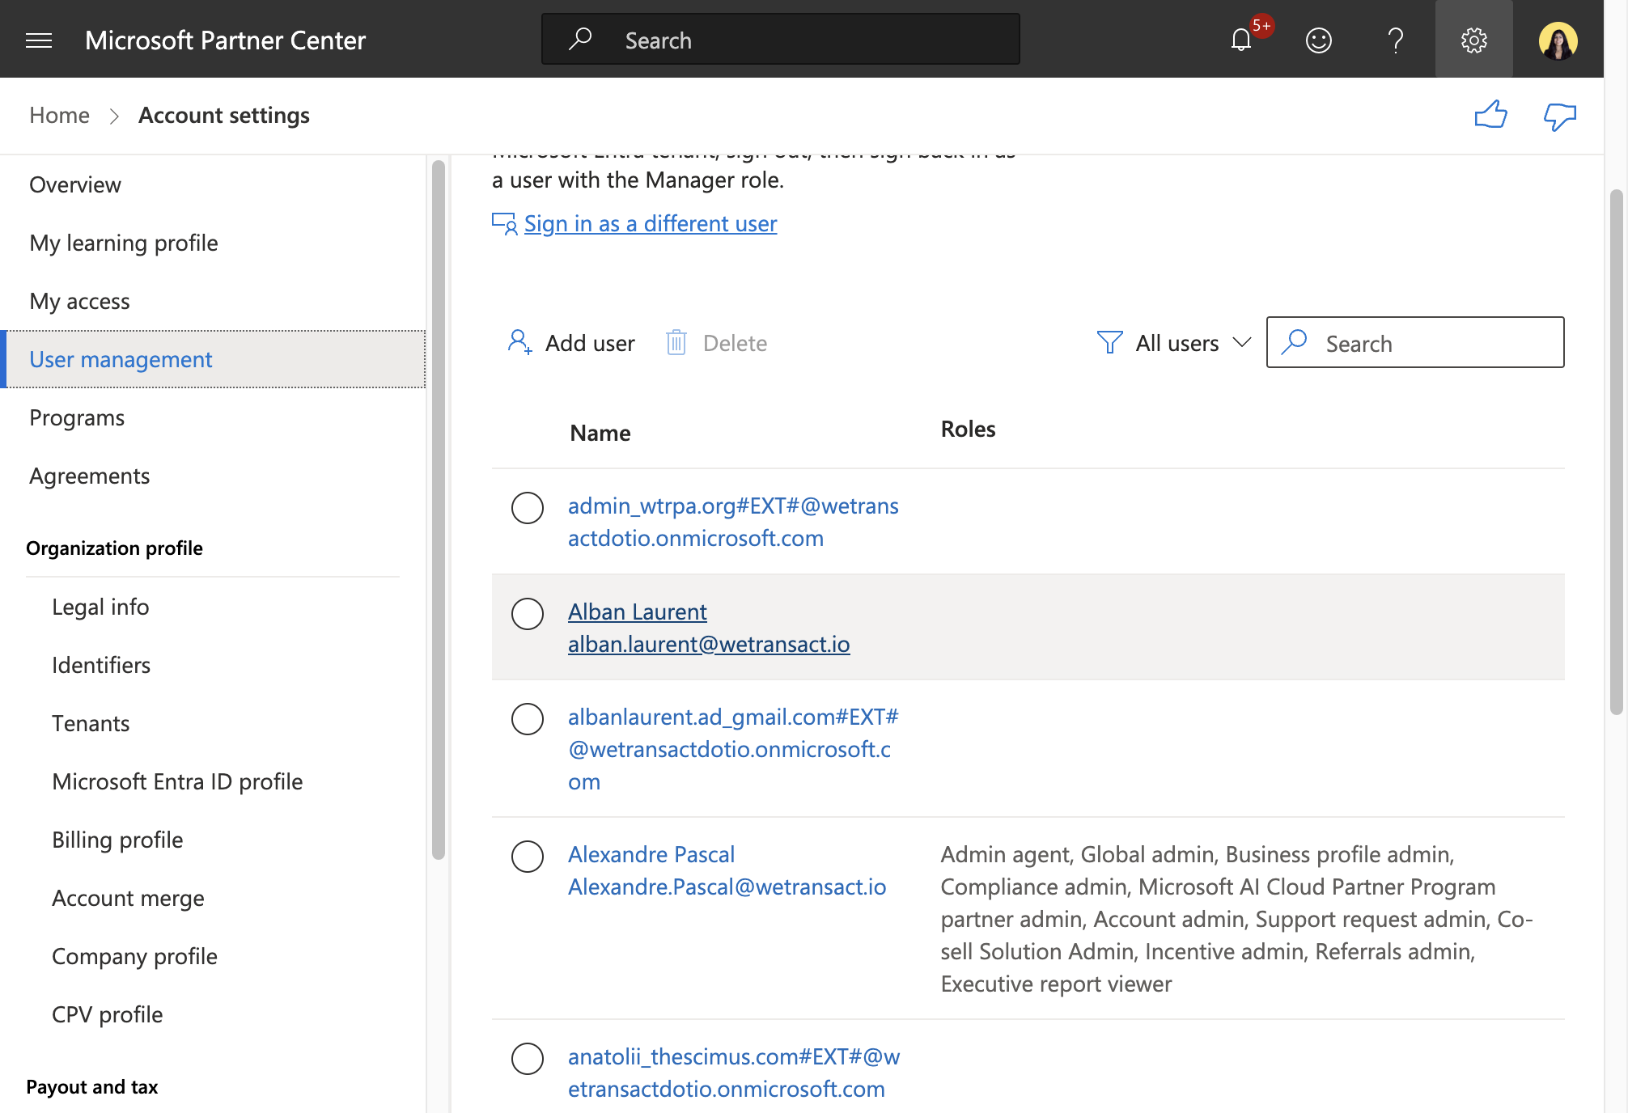Expand the All users filter dropdown
The width and height of the screenshot is (1628, 1113).
pos(1176,343)
